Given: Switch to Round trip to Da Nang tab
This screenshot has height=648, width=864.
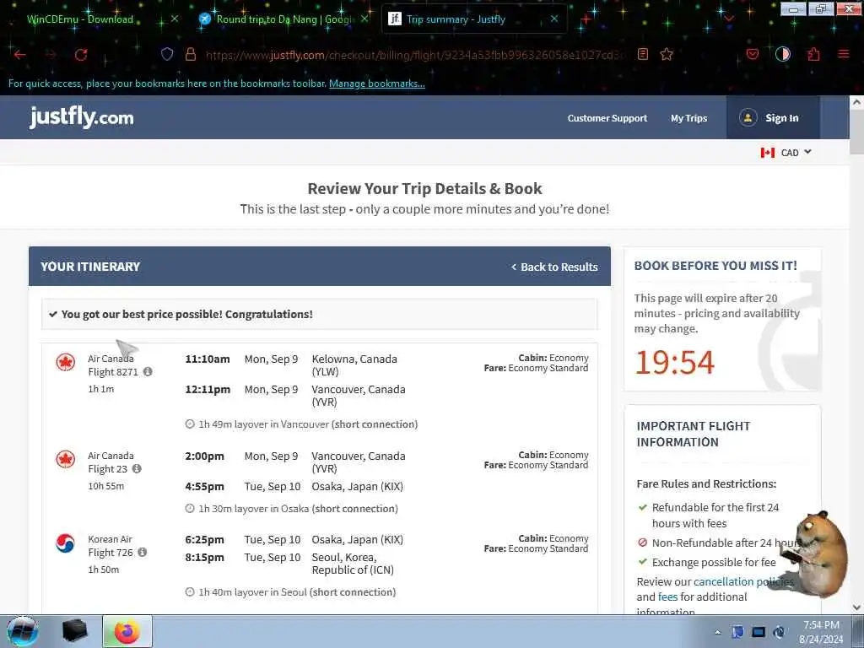Looking at the screenshot, I should (x=283, y=19).
